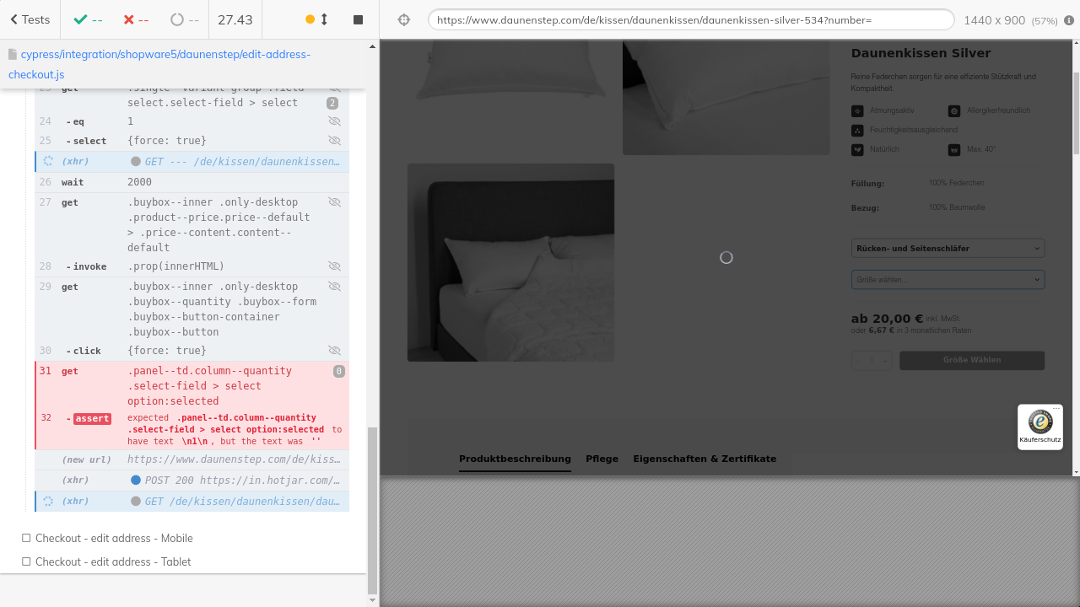Open the 'Rücken- und Seitenschläfer' dropdown
The width and height of the screenshot is (1080, 607).
click(x=948, y=249)
